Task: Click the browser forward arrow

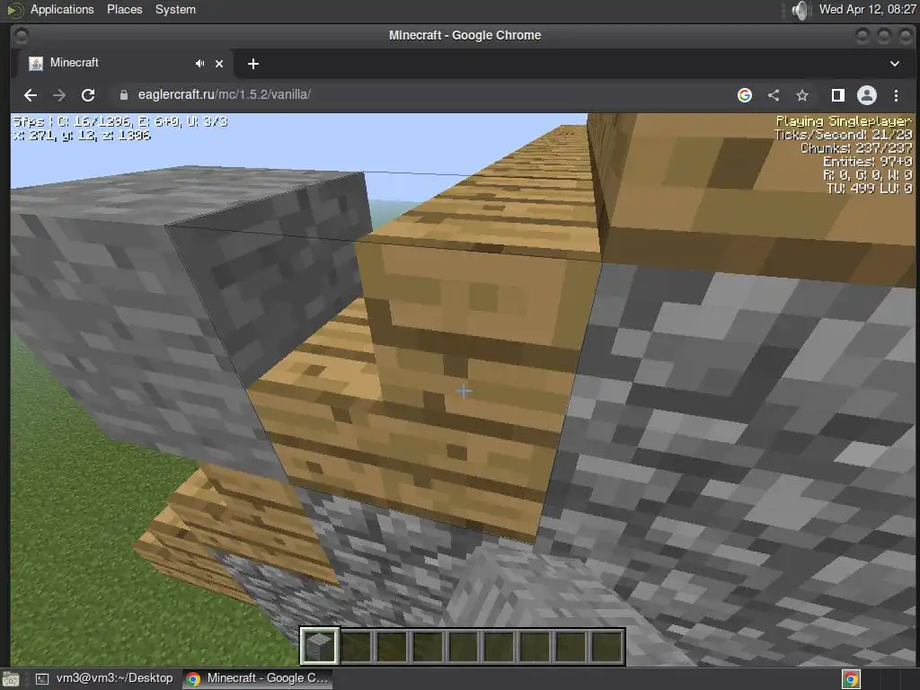Action: 59,95
